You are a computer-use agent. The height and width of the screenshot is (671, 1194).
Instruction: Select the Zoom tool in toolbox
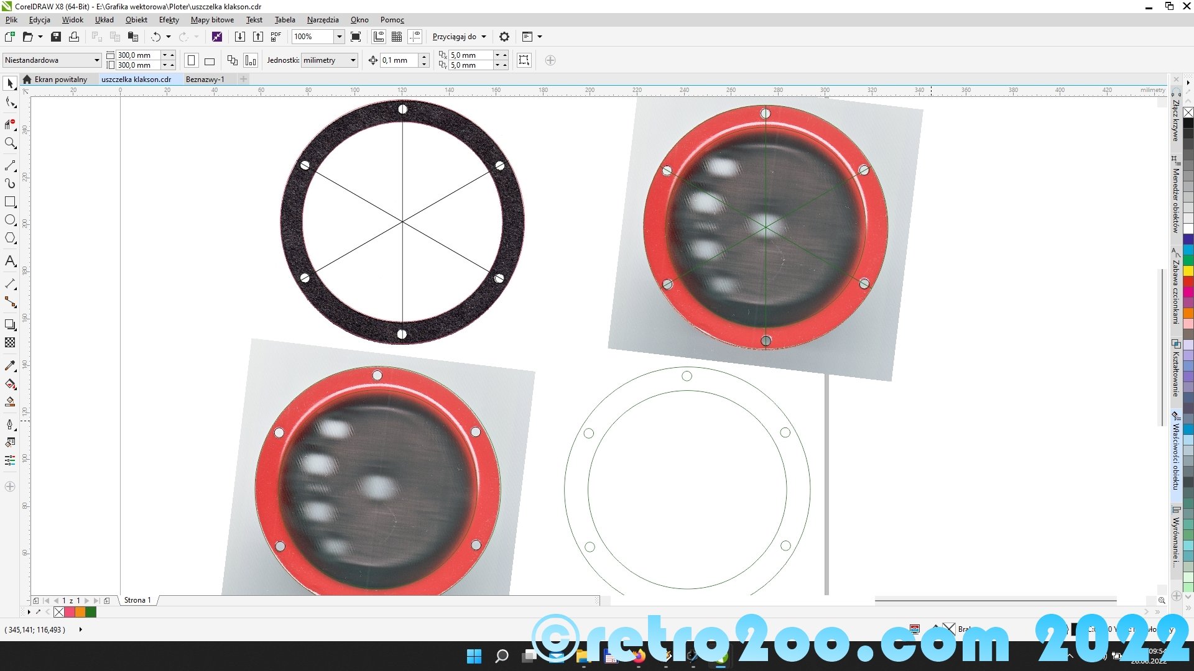point(10,143)
